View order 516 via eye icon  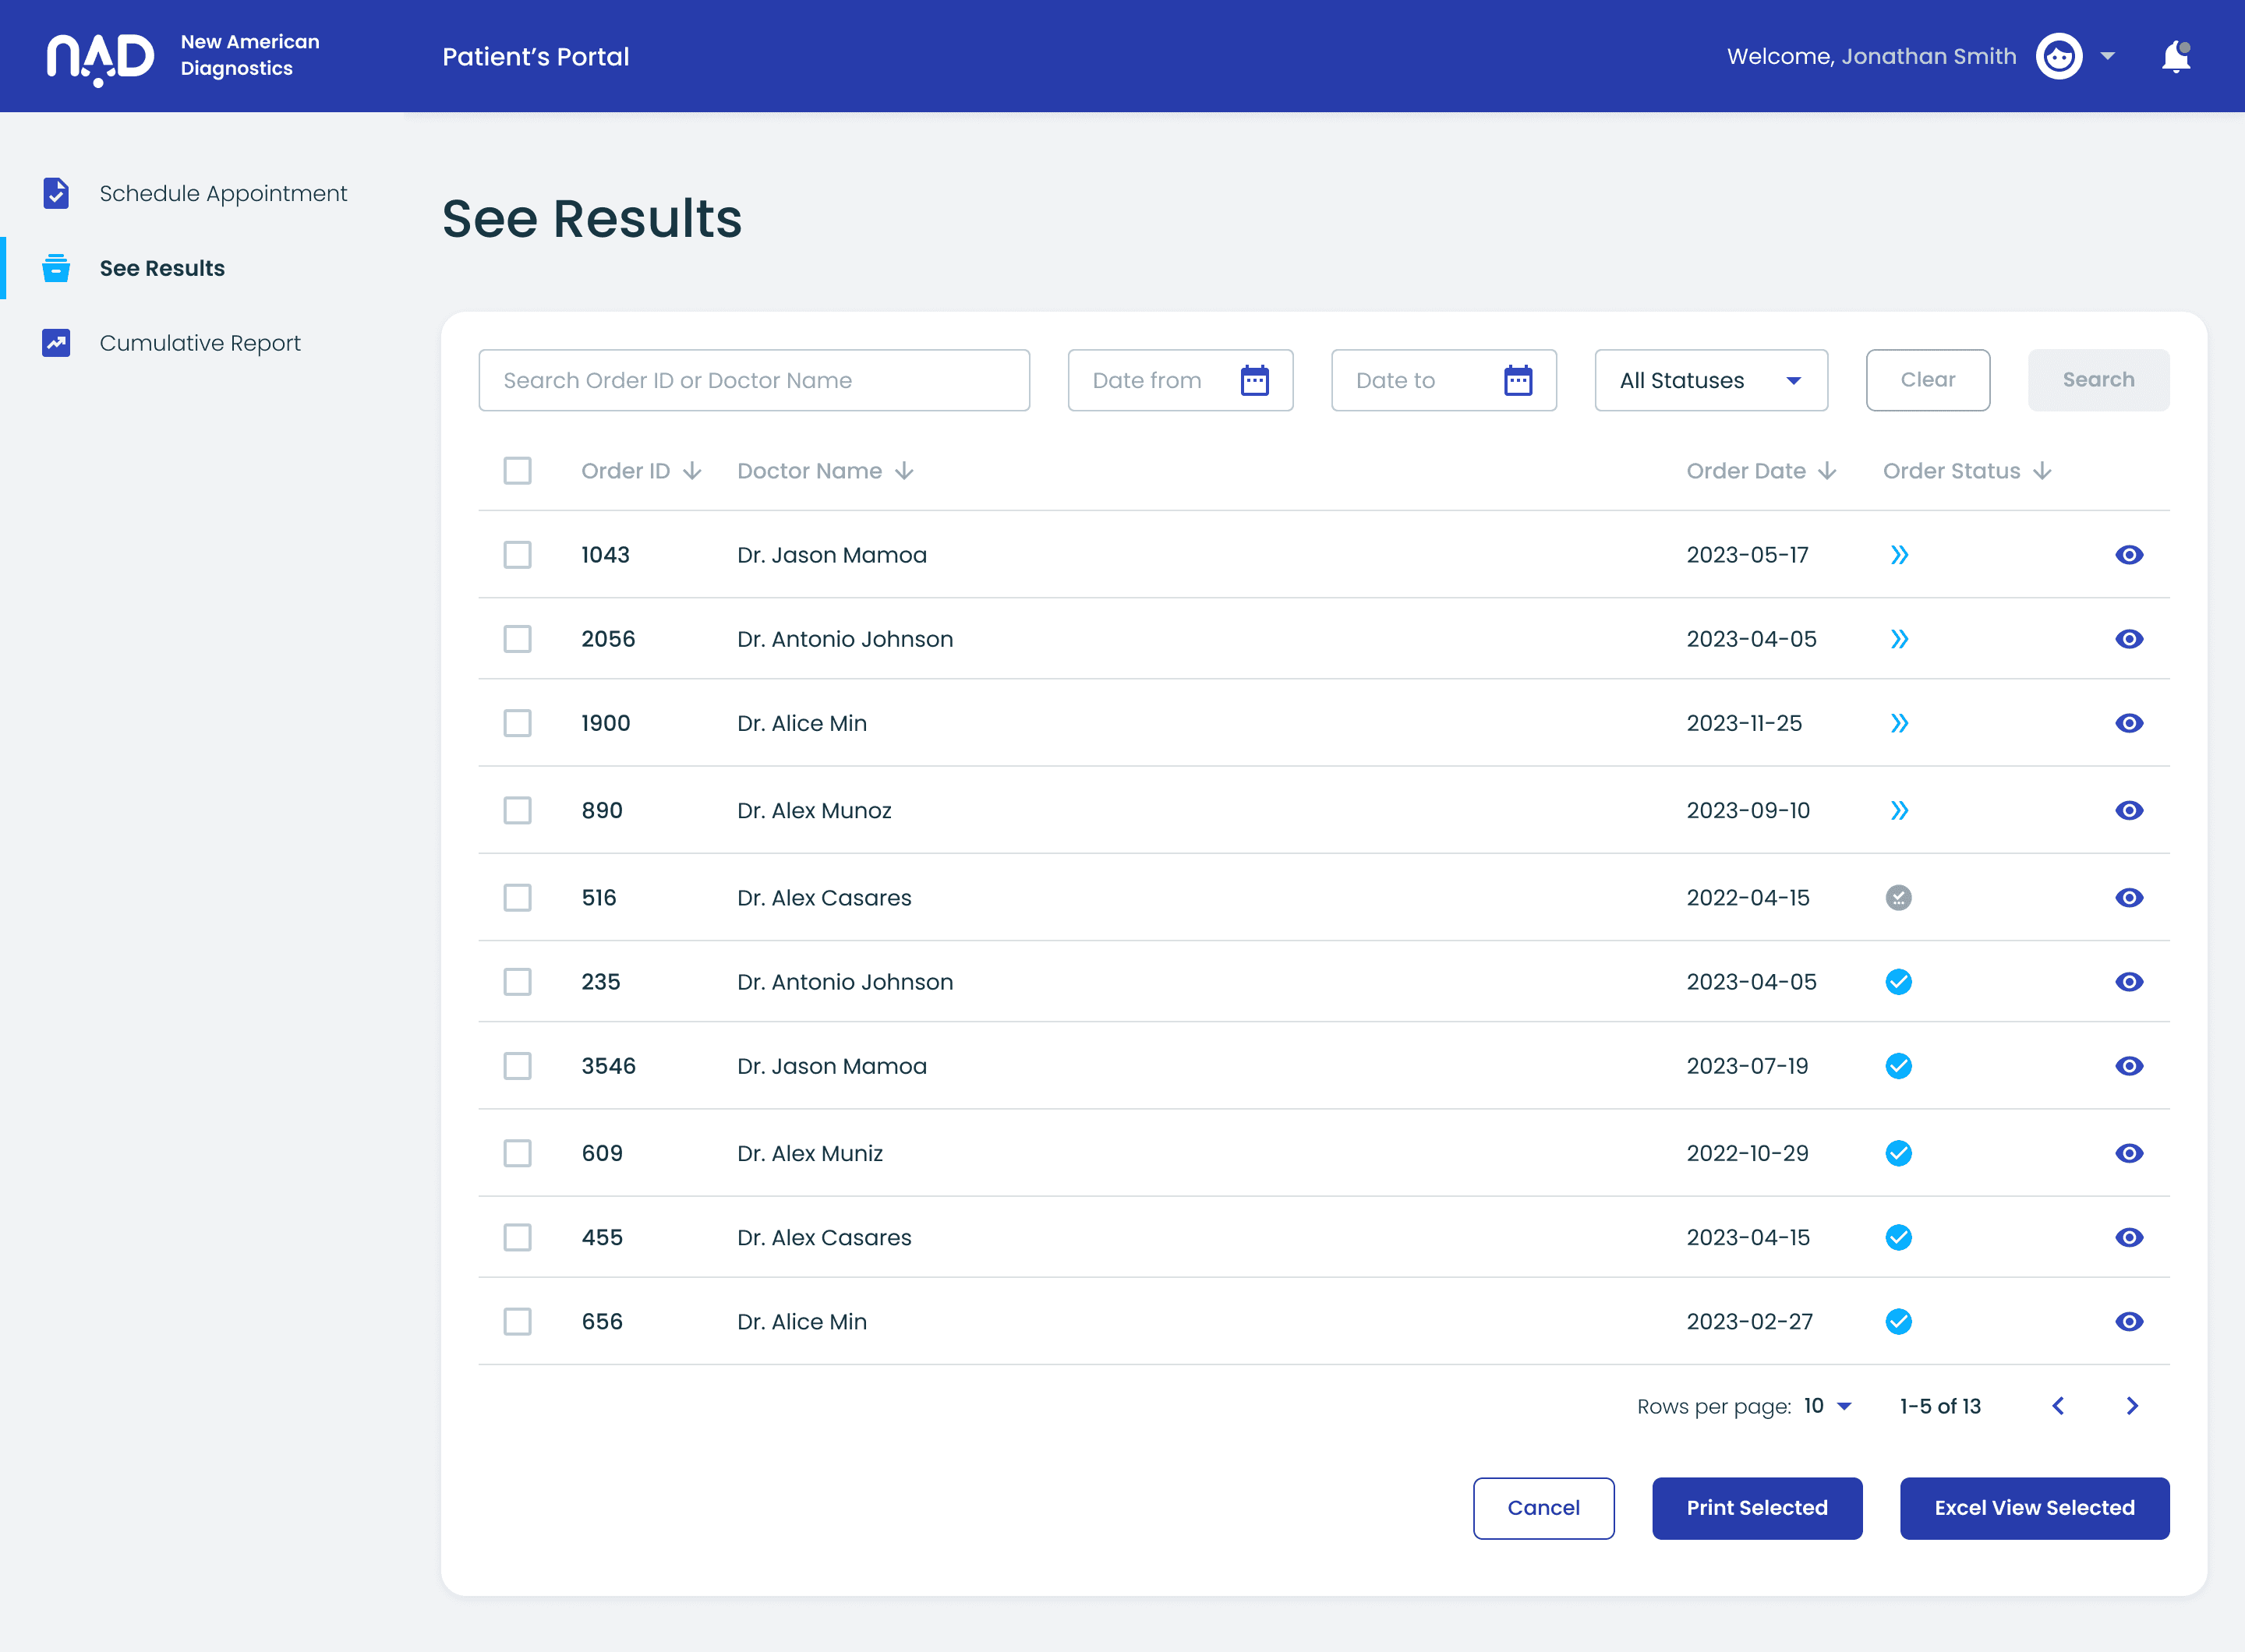2129,898
